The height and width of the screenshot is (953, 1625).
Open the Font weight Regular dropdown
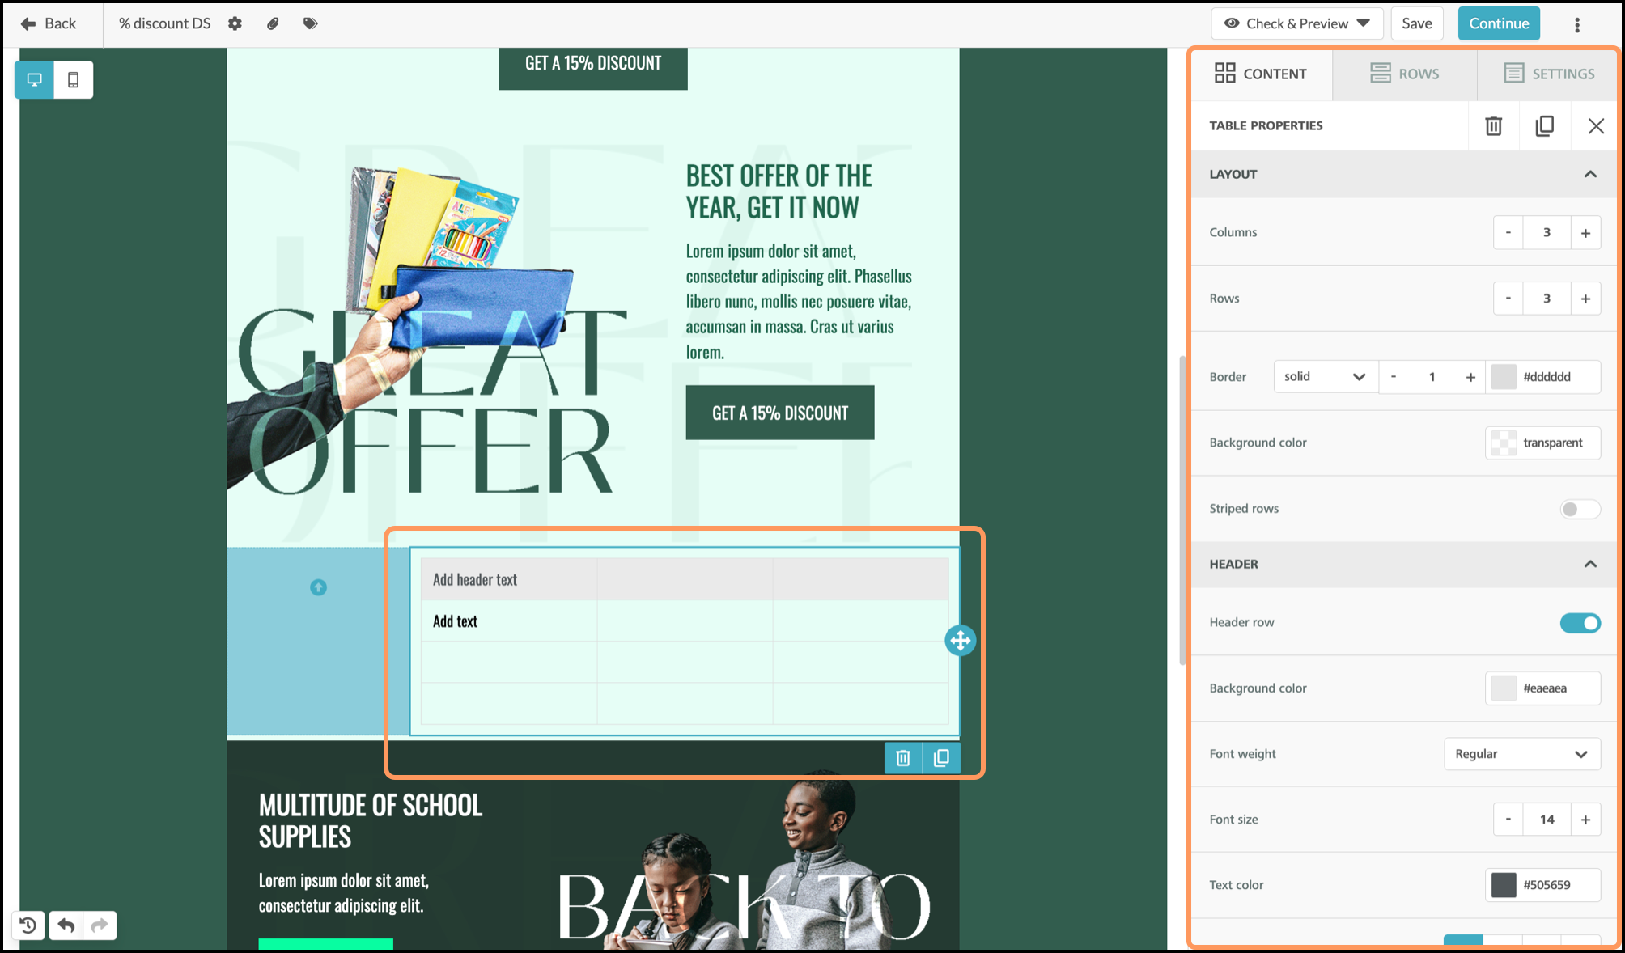coord(1521,754)
